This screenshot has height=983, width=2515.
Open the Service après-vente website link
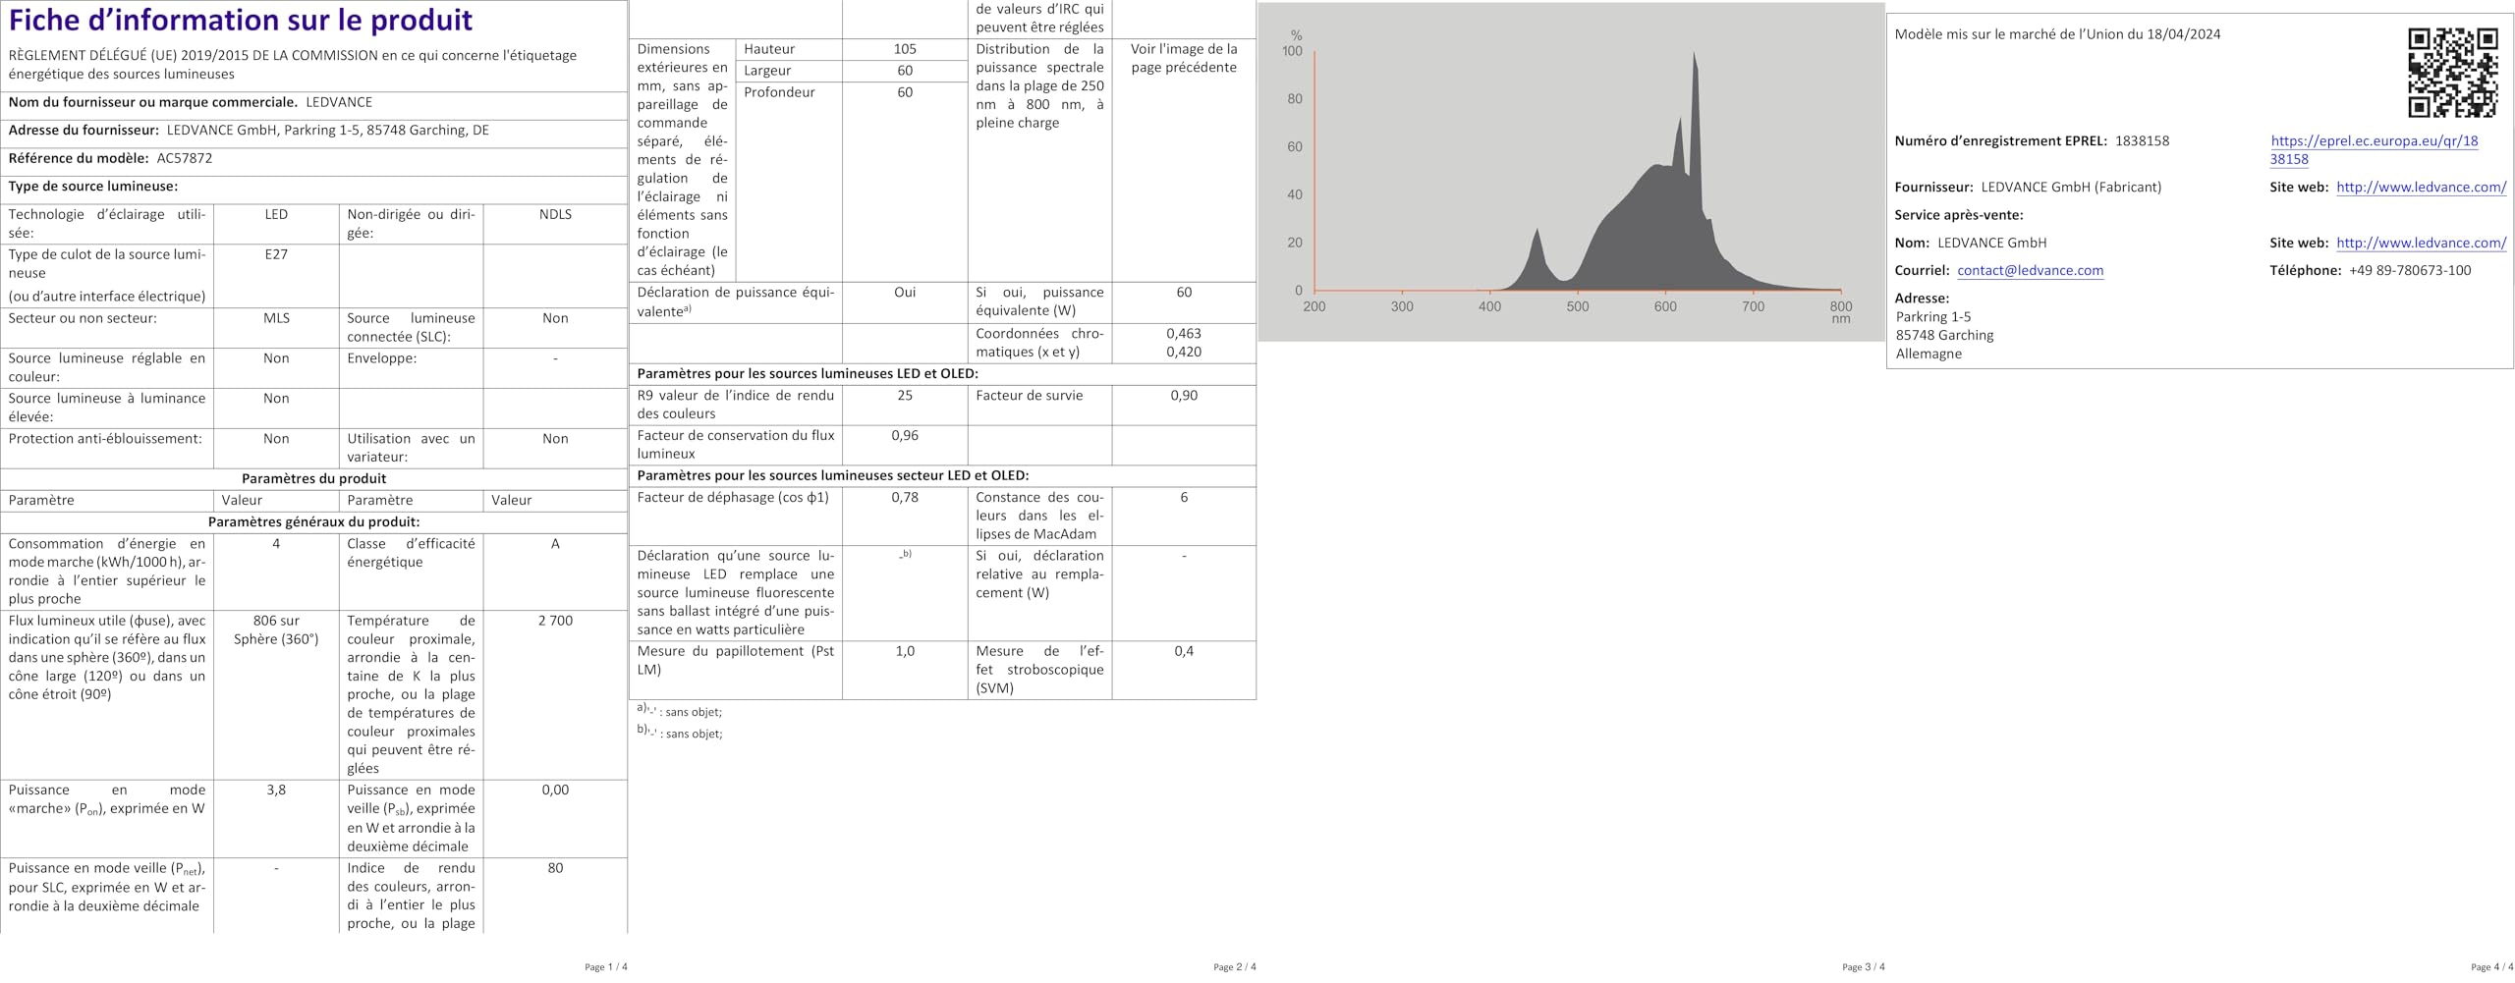(x=2421, y=243)
